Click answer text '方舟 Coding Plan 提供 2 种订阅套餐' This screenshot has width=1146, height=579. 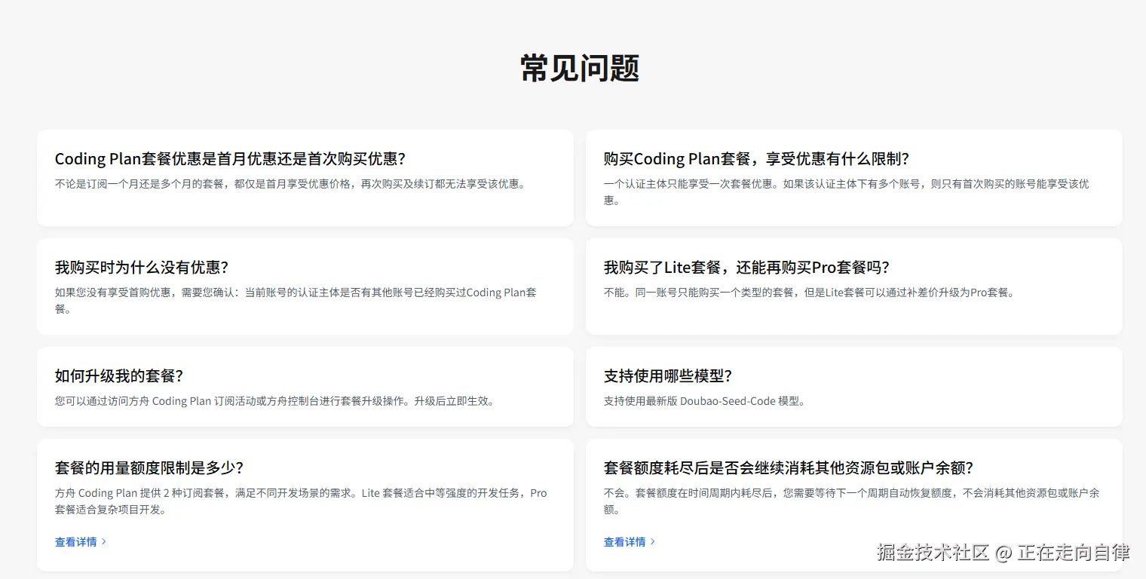pyautogui.click(x=140, y=493)
